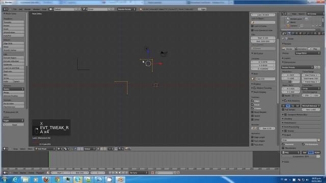Click the Duplicate button in Mesh Tools

[x=13, y=71]
